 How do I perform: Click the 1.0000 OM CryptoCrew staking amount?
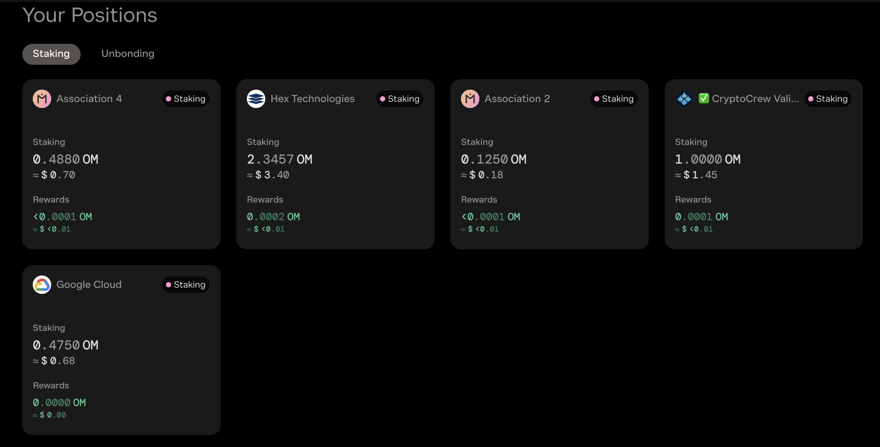708,159
